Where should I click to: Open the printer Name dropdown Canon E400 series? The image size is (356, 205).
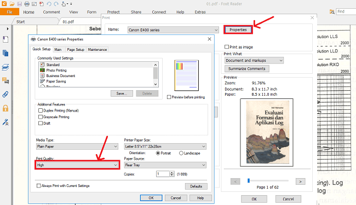[x=173, y=30]
